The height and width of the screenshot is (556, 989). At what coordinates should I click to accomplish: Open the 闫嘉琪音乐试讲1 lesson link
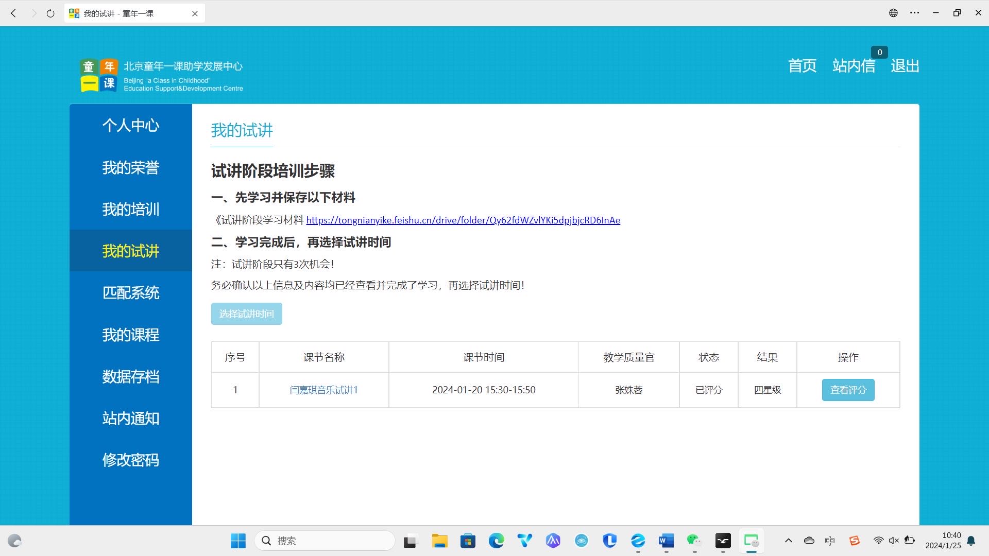pyautogui.click(x=323, y=390)
